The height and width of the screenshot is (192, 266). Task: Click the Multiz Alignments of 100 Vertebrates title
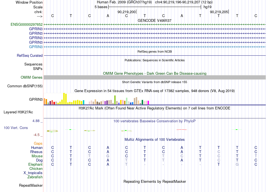155,140
